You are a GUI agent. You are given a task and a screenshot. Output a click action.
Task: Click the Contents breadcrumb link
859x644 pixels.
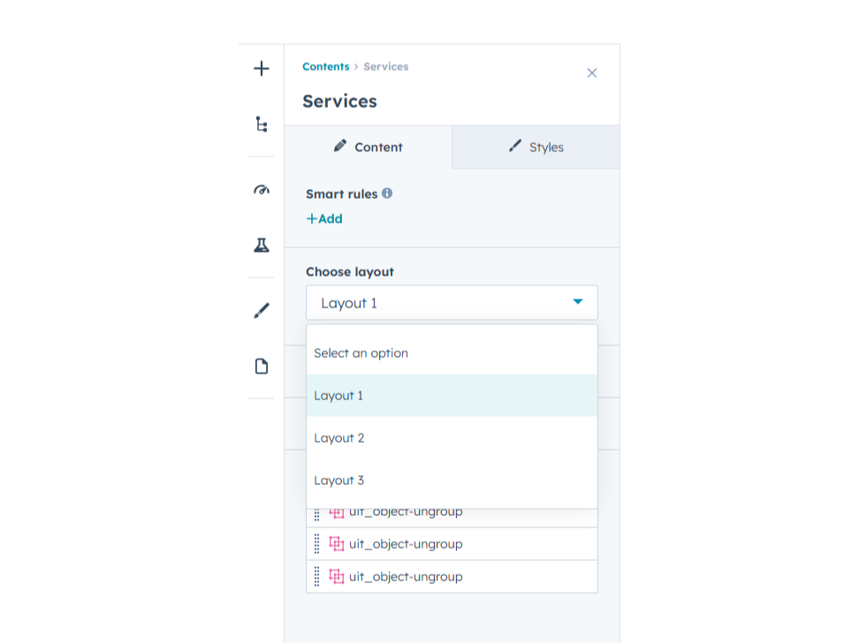click(326, 67)
